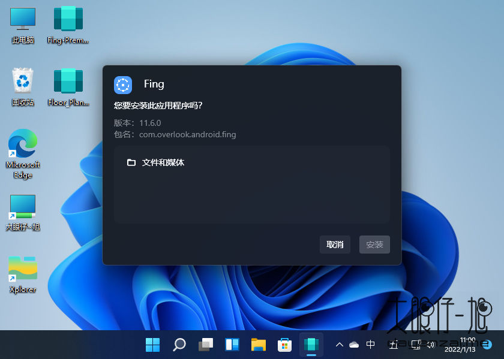Click the active teal package installer taskbar icon
Screen dimensions: 504x359
tap(311, 345)
